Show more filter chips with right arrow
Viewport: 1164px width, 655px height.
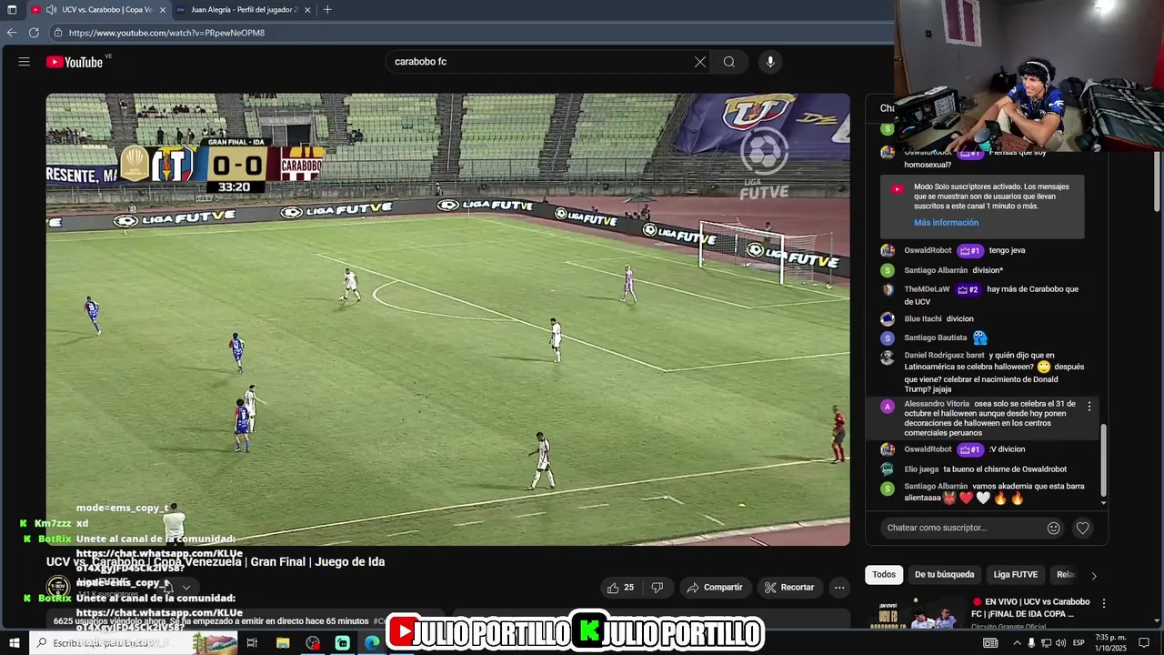coord(1094,575)
